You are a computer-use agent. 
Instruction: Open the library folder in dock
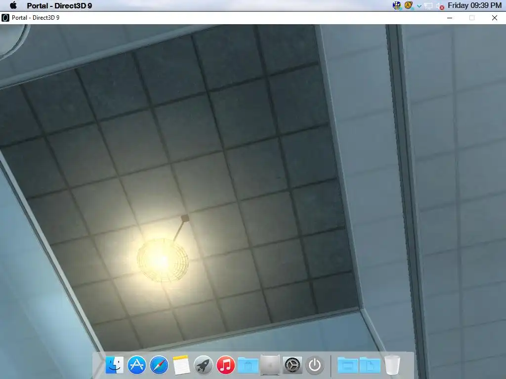click(x=248, y=366)
